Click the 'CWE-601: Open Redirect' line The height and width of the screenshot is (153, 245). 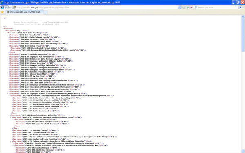pos(35,133)
